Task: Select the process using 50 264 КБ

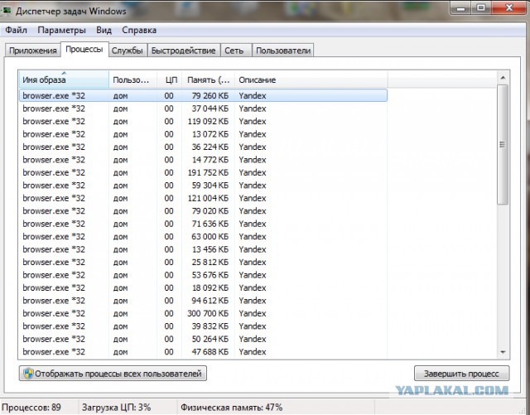Action: 203,340
